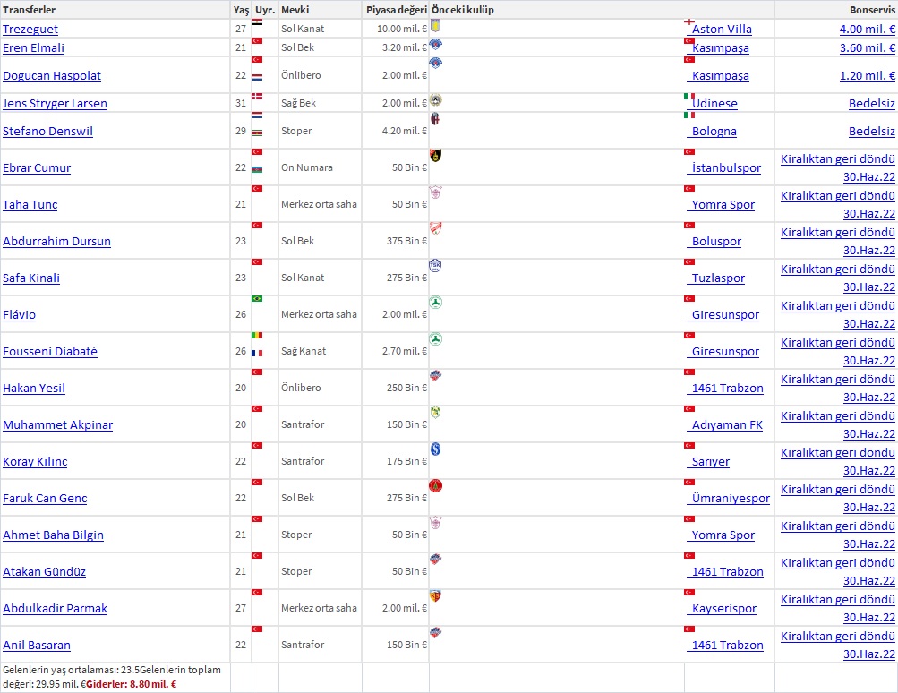Open Abdulkadir Parmak player link
Image resolution: width=898 pixels, height=693 pixels.
coord(55,608)
